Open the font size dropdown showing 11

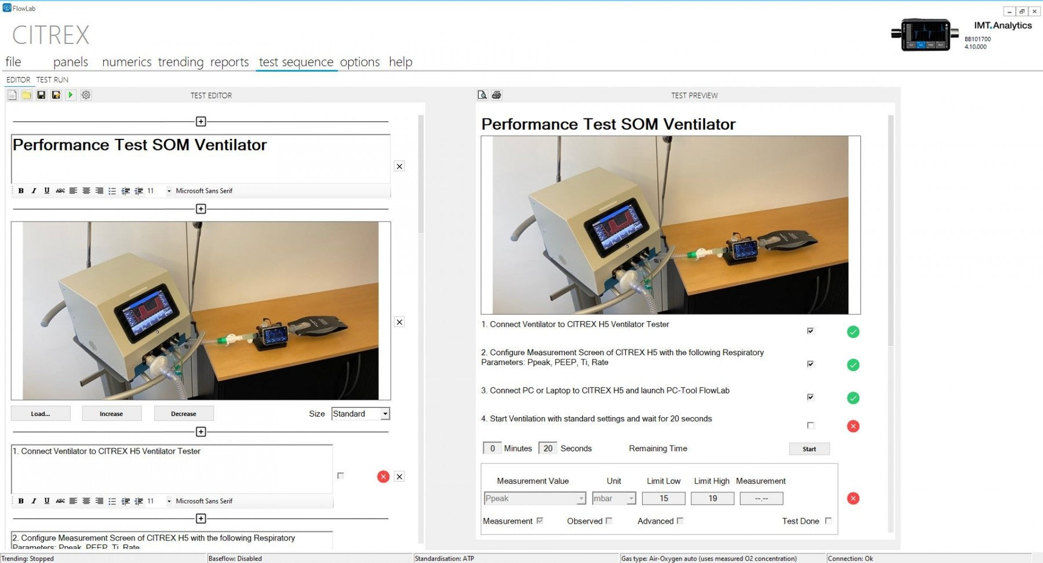tap(169, 190)
